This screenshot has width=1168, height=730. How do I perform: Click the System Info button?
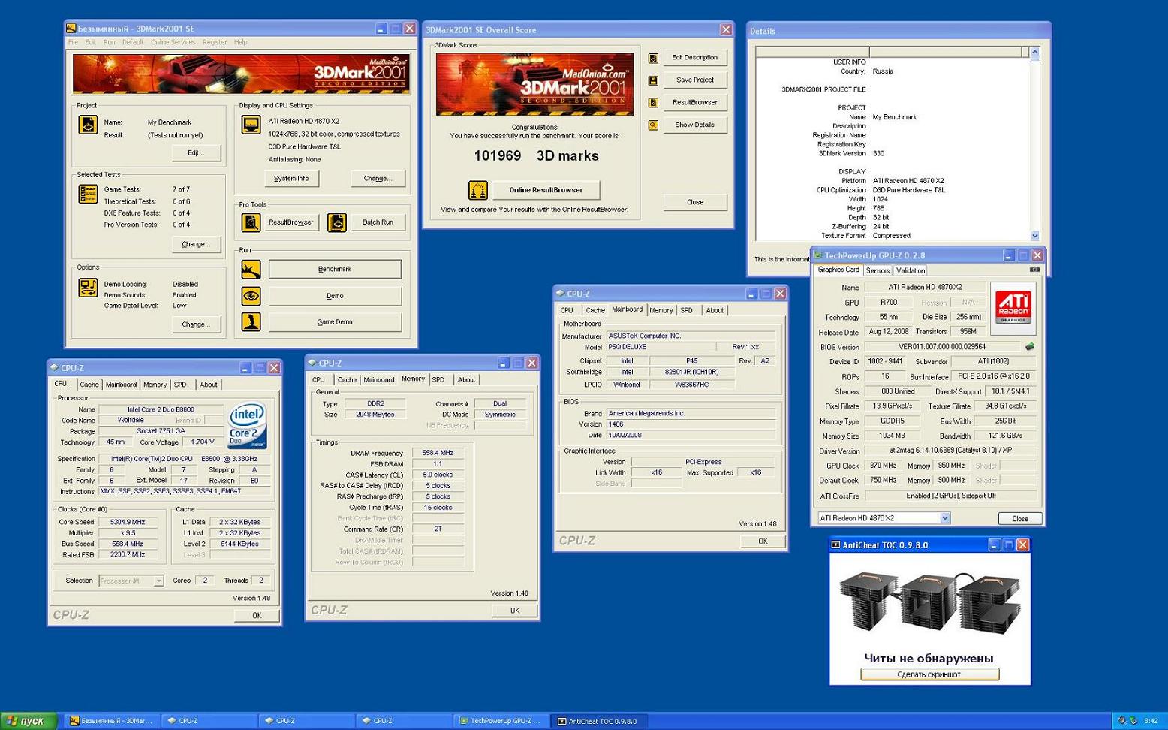point(291,179)
